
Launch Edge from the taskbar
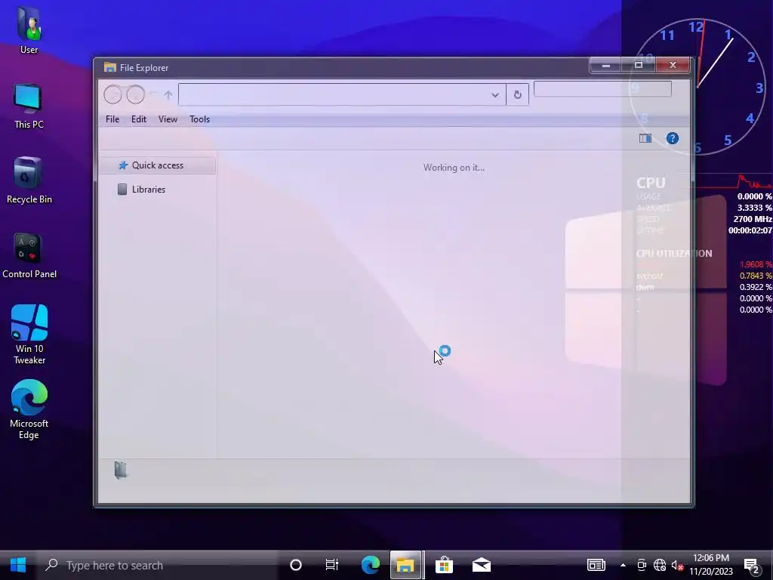(x=370, y=565)
